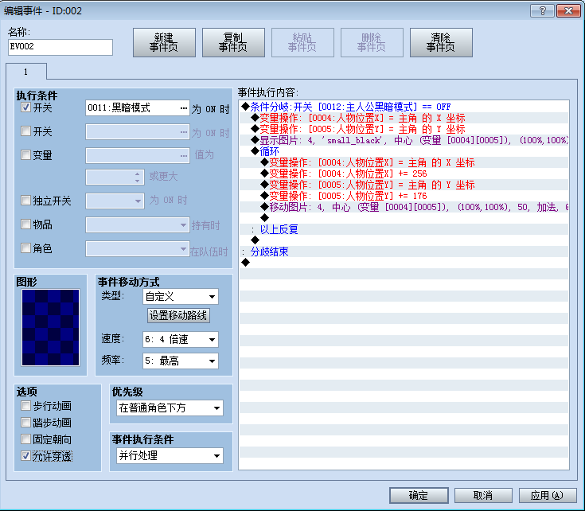Open switch selector ellipsis for 0011:黑暗模式

point(184,108)
